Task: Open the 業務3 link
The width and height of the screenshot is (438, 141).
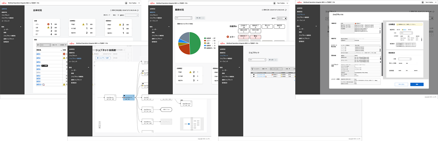Action: tap(38, 62)
